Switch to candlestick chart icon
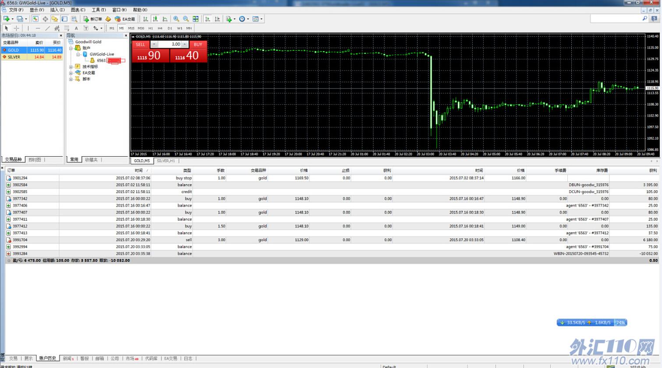Screen dimensions: 662x368 (155, 19)
